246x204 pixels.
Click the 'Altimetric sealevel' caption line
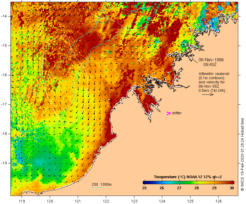pyautogui.click(x=214, y=74)
